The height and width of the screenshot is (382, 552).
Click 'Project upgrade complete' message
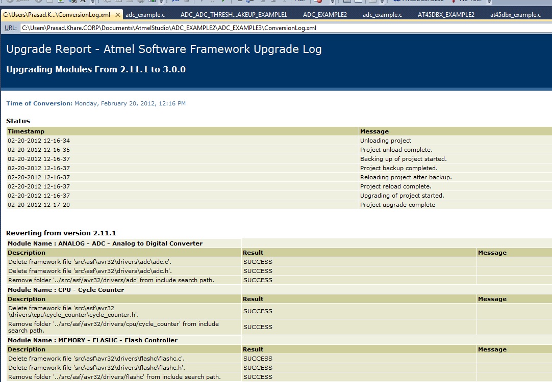[x=397, y=205]
